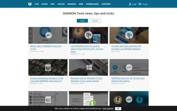
Task: Open the Lite 10.7 file sharing thumbnail
Action: click(x=129, y=67)
